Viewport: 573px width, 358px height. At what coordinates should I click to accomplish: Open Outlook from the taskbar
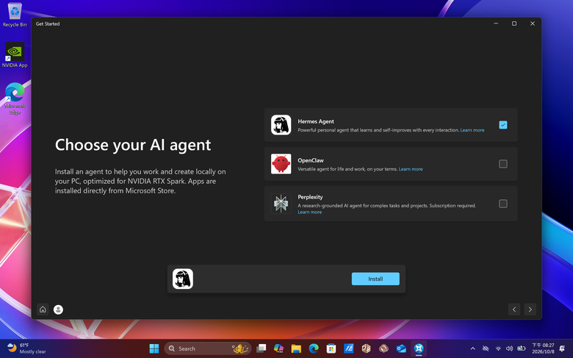[401, 348]
